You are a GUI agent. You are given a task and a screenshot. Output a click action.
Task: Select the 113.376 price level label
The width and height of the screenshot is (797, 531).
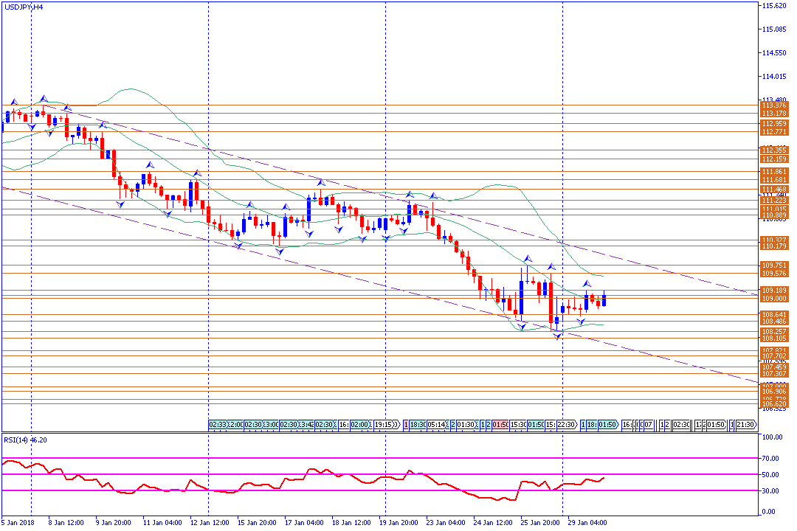click(x=774, y=105)
